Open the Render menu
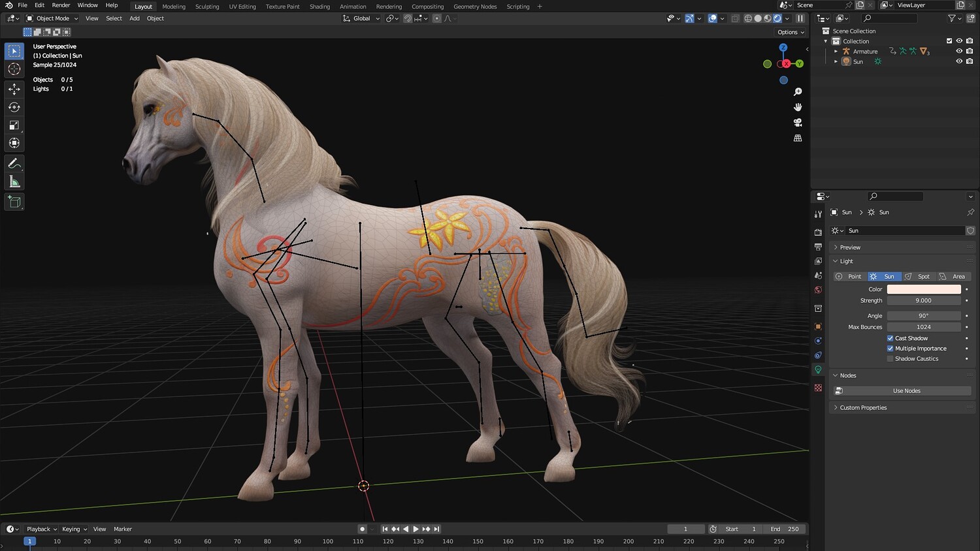980x551 pixels. 61,5
